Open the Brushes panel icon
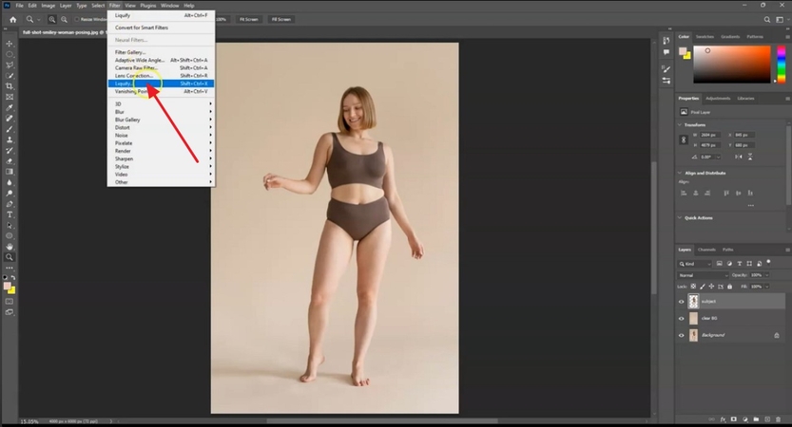This screenshot has width=792, height=427. click(x=666, y=69)
